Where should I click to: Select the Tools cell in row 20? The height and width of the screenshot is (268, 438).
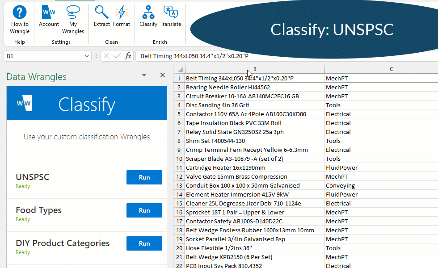click(x=381, y=248)
